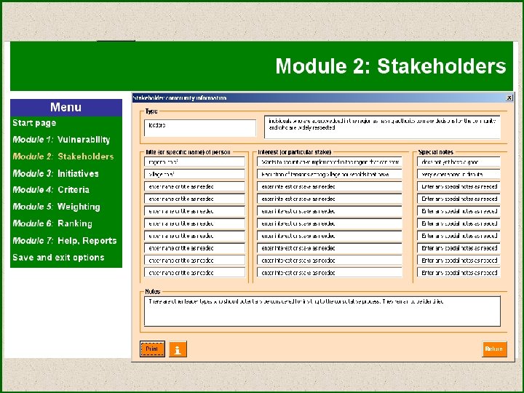Select Module 2: Stakeholders menu item

pyautogui.click(x=63, y=156)
